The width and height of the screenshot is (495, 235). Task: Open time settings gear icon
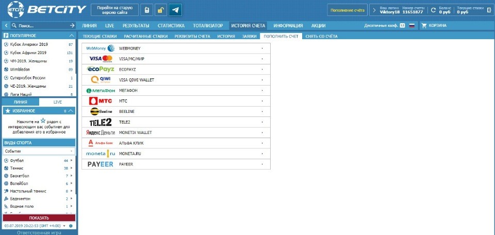[71, 226]
